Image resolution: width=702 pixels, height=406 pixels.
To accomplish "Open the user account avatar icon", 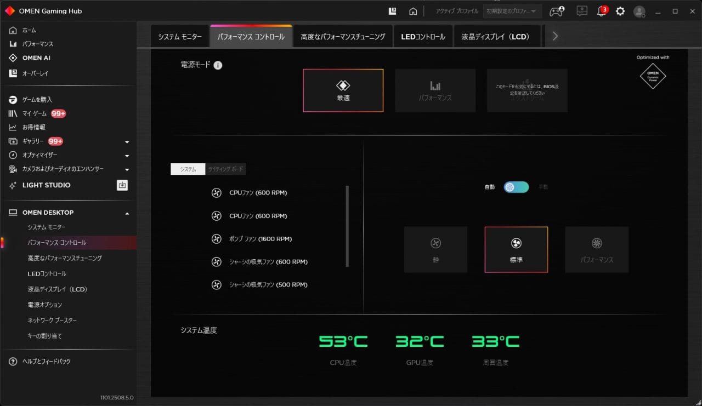I will pos(639,12).
